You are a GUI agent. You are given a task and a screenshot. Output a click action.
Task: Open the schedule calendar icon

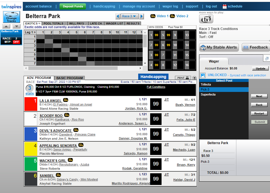[225, 7]
